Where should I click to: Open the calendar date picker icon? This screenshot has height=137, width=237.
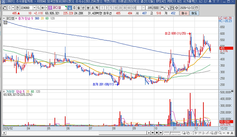click(x=196, y=8)
